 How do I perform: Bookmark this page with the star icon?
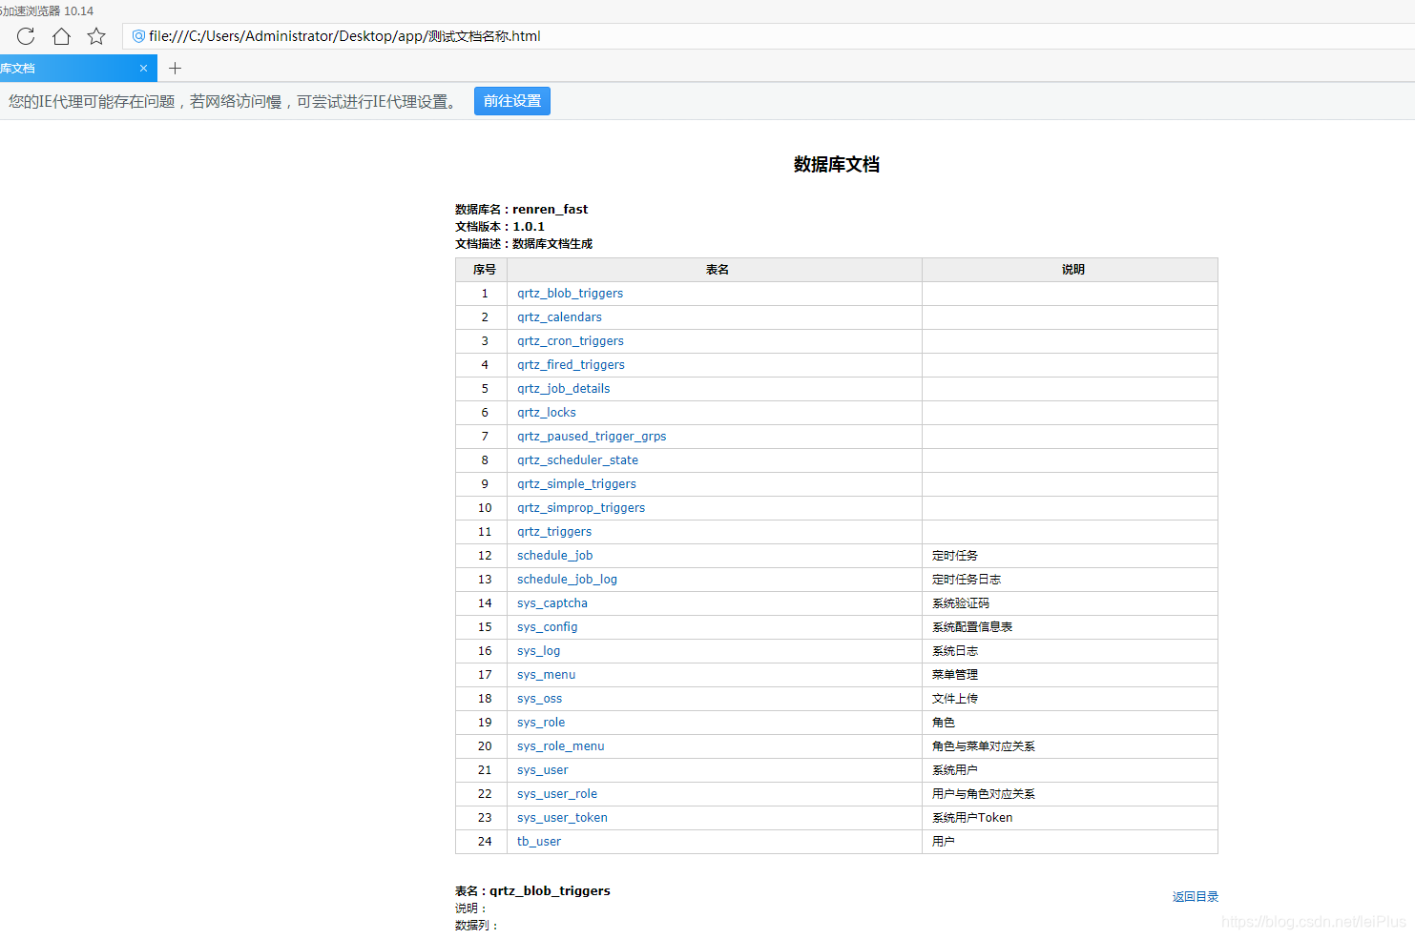[96, 36]
